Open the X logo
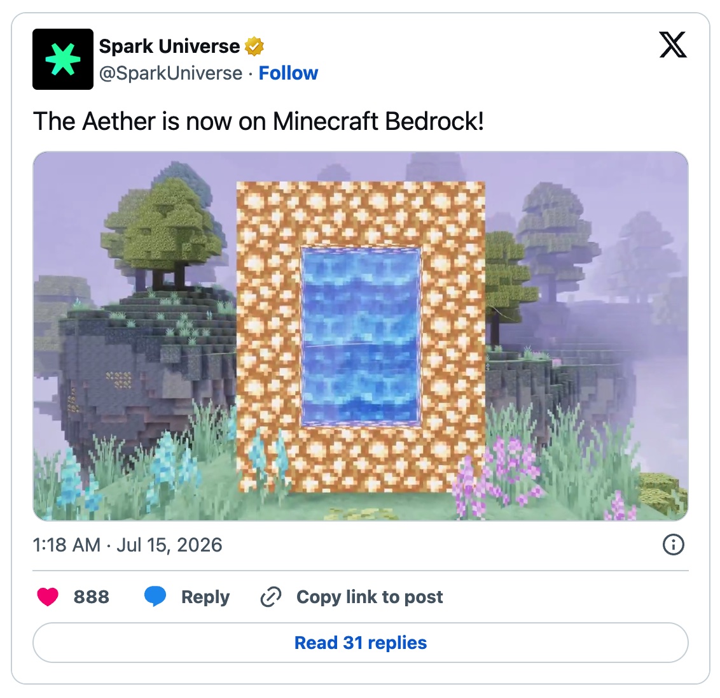 tap(673, 45)
